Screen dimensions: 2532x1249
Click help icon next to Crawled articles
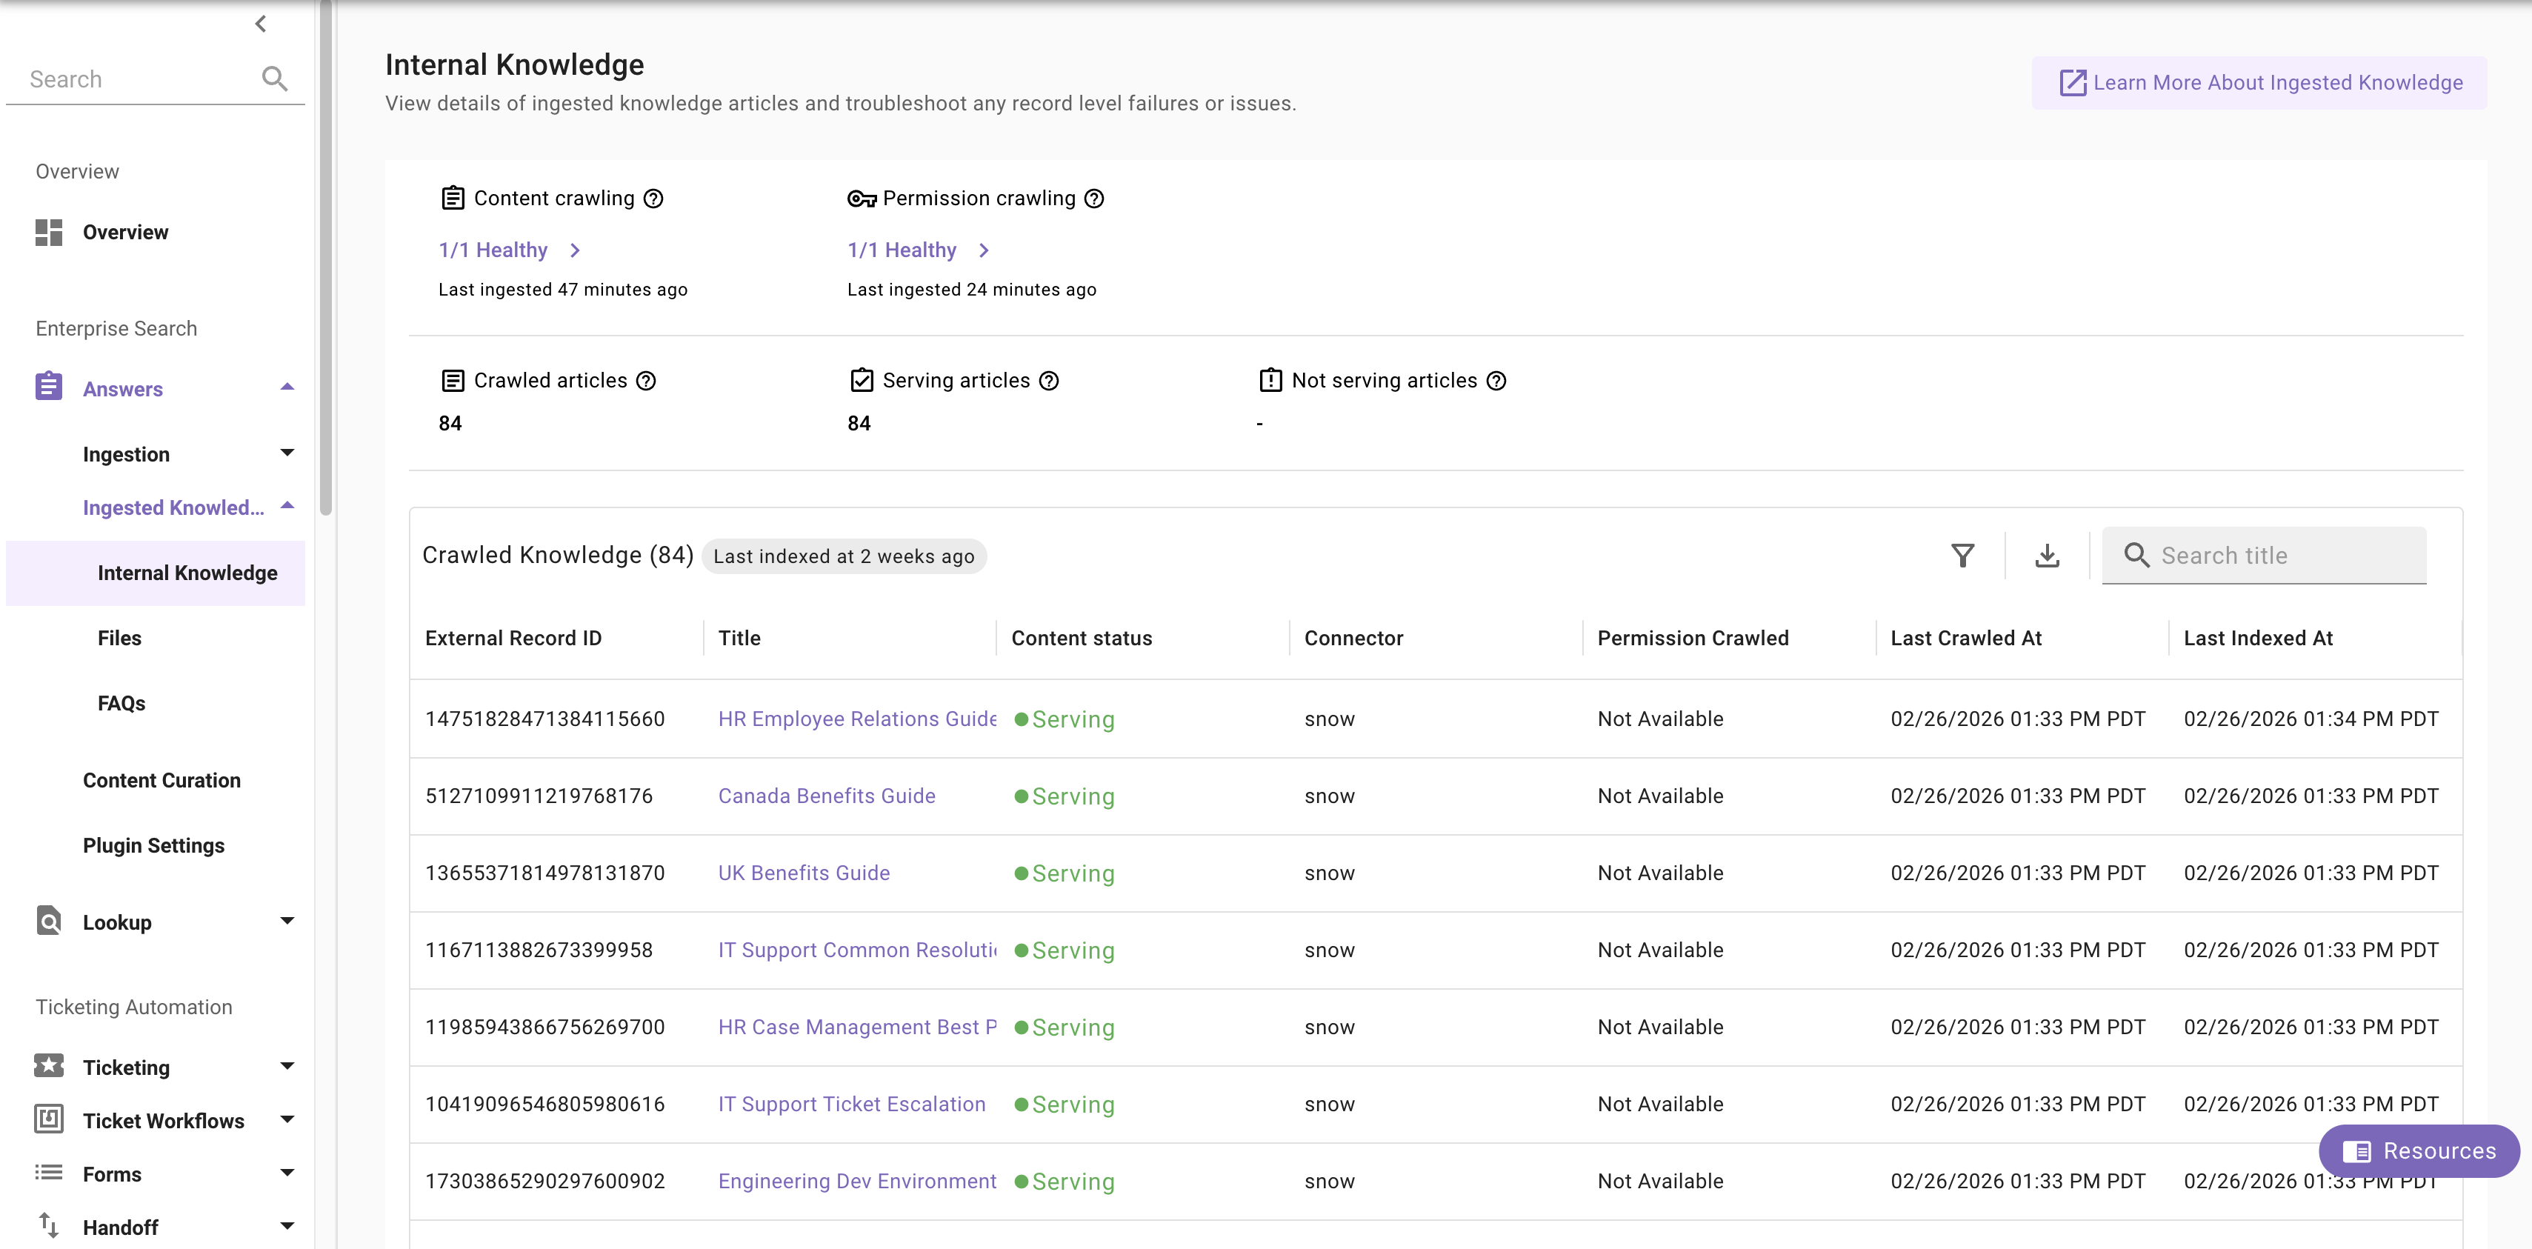click(x=646, y=382)
